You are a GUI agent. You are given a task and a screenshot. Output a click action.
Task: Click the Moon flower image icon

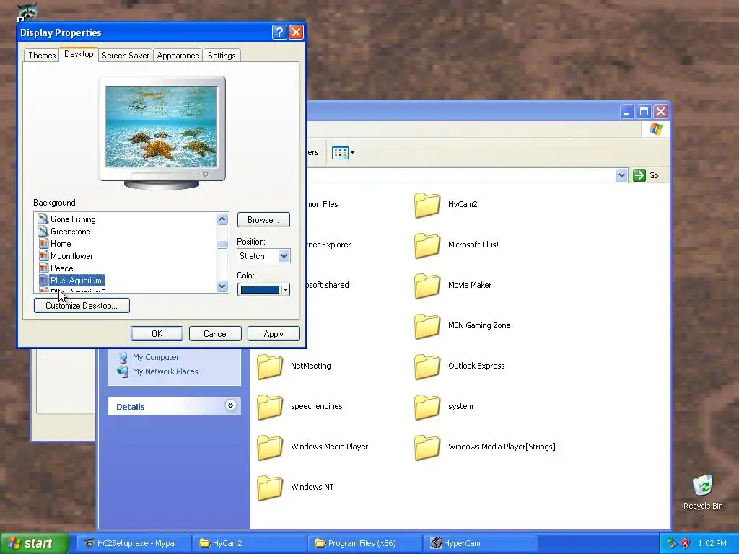point(43,255)
